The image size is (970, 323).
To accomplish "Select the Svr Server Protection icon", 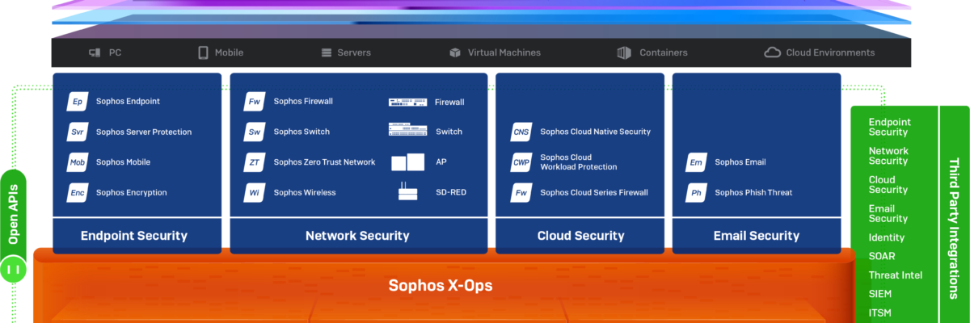I will [77, 132].
